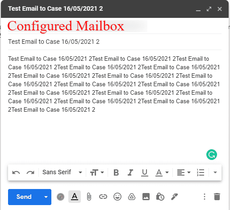Viewport: 230px width, 210px height.
Task: Toggle confidential mode lock-clock icon
Action: (x=160, y=197)
